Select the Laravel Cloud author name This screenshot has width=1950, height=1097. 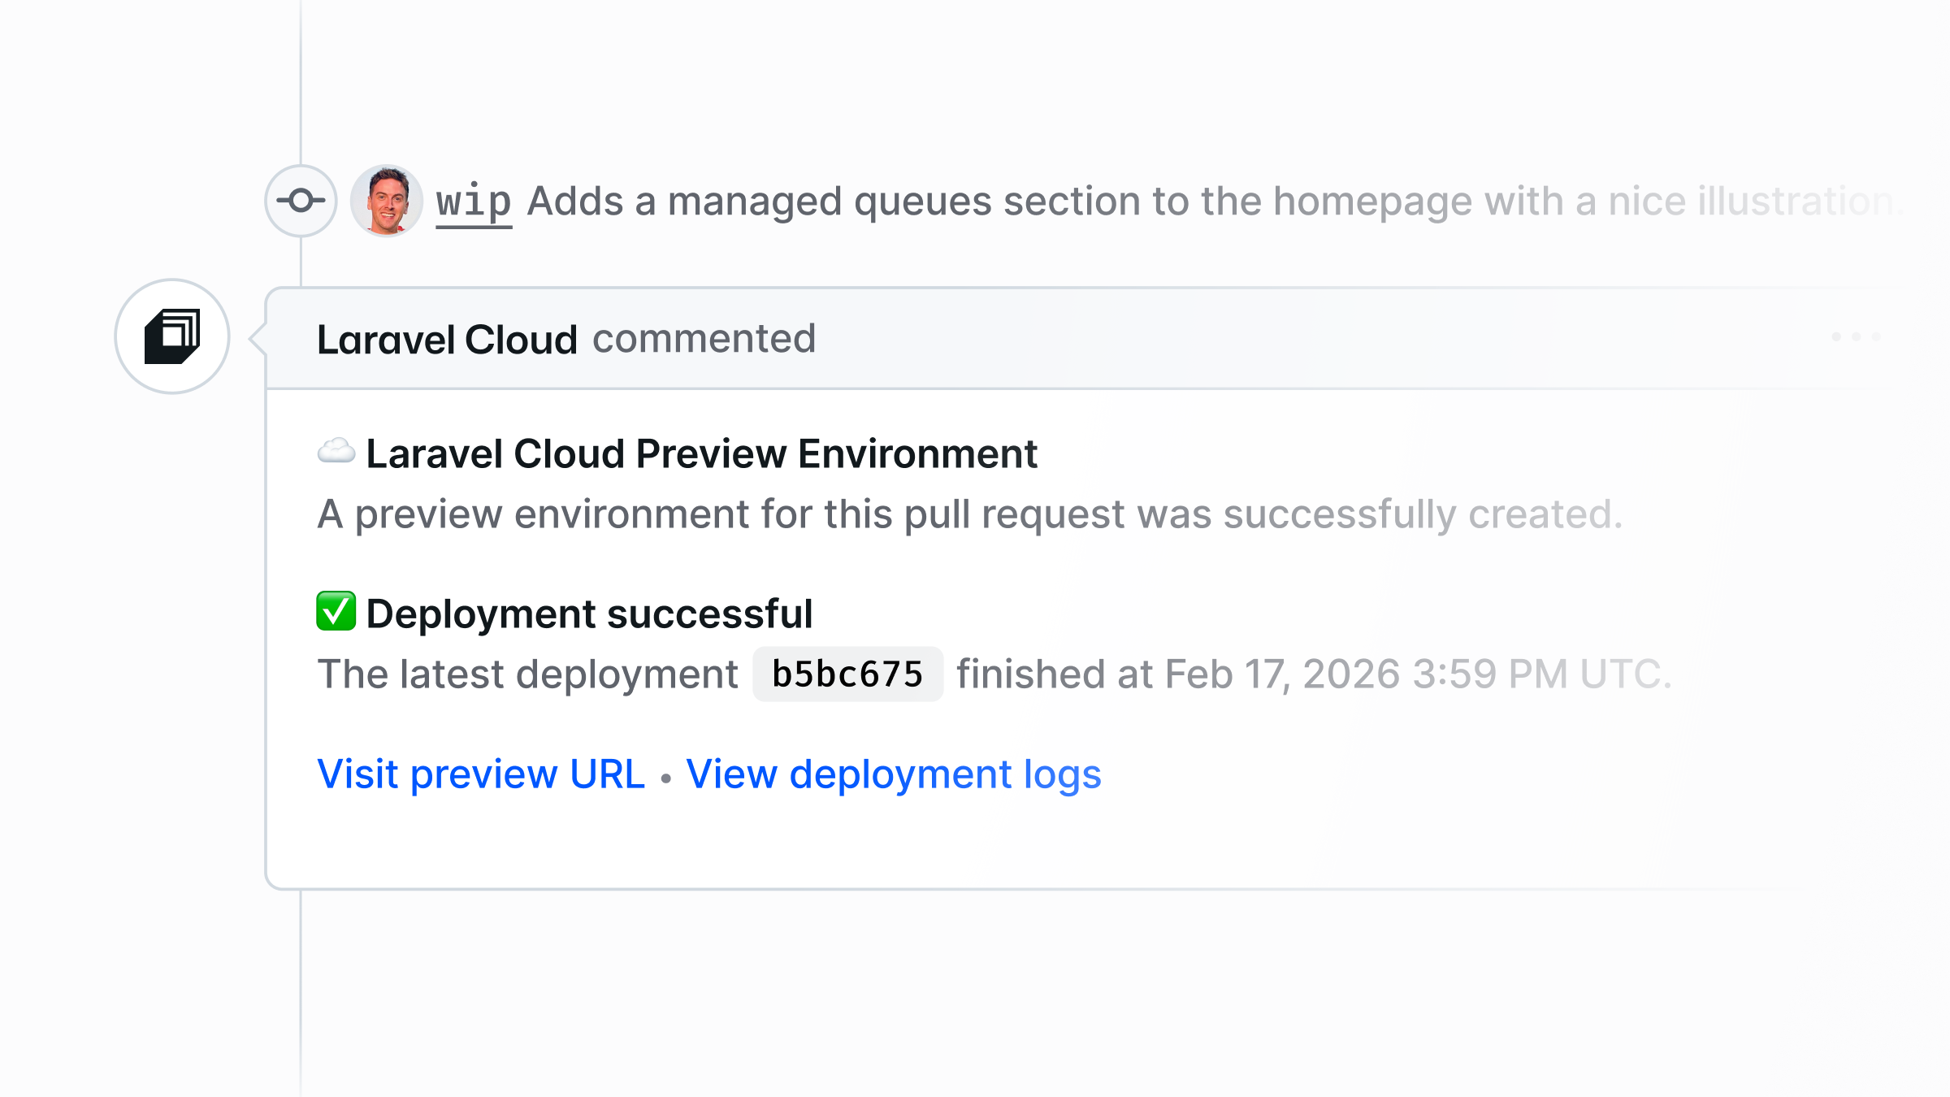[447, 339]
